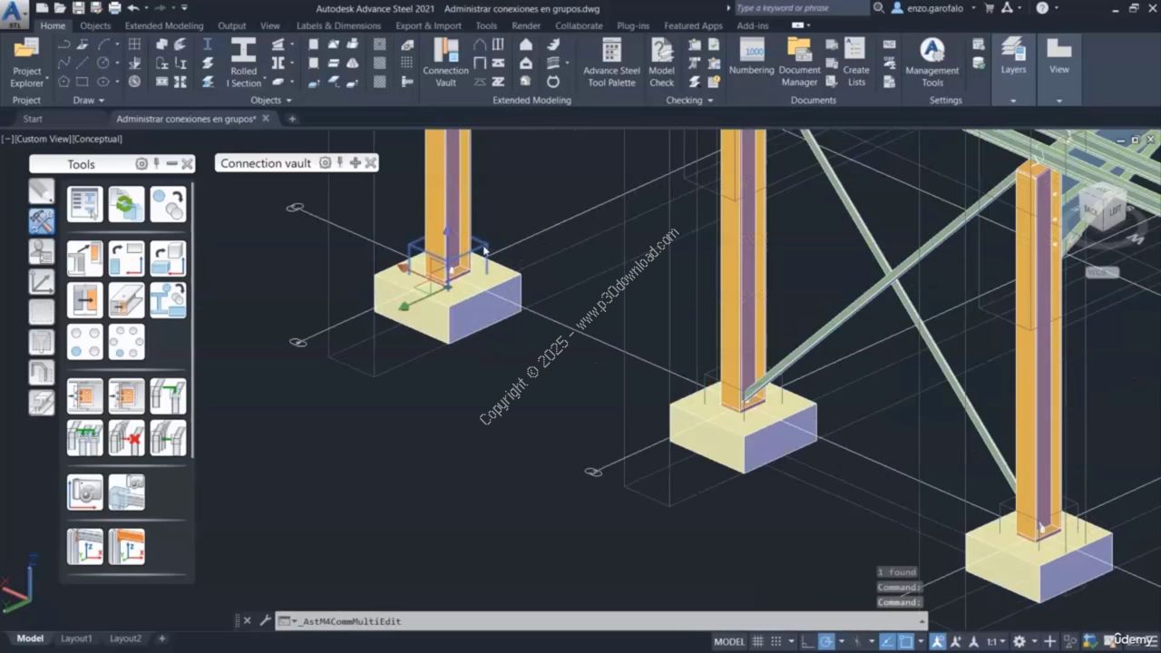Click the Create Lists icon
The height and width of the screenshot is (653, 1161).
[855, 62]
